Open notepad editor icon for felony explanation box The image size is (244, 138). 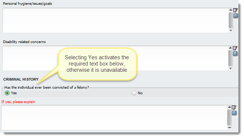[234, 107]
